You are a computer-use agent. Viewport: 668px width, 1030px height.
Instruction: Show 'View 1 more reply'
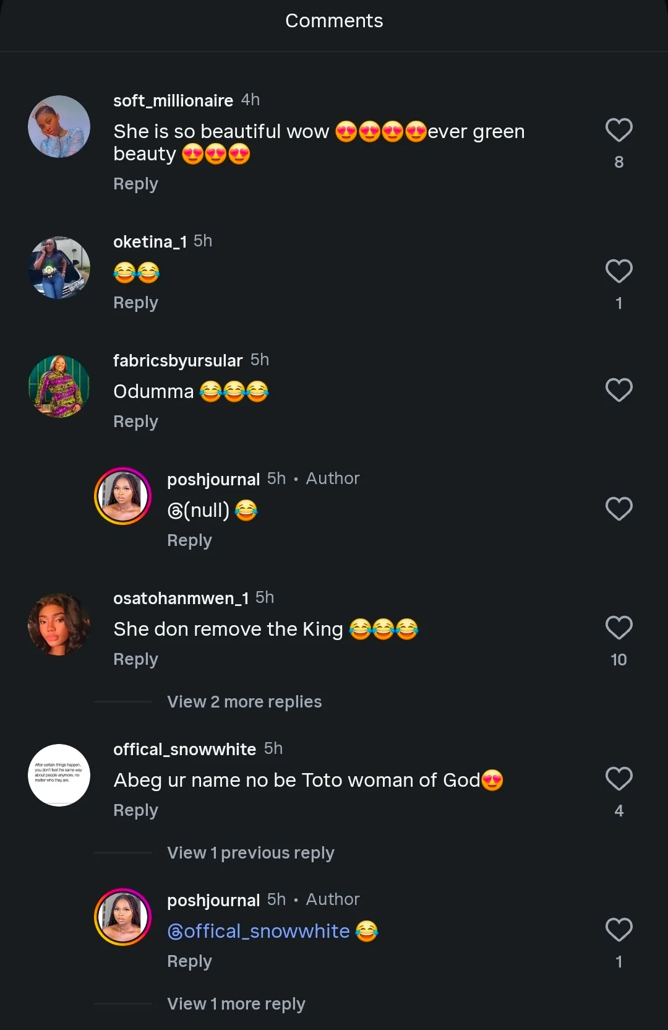(236, 1004)
